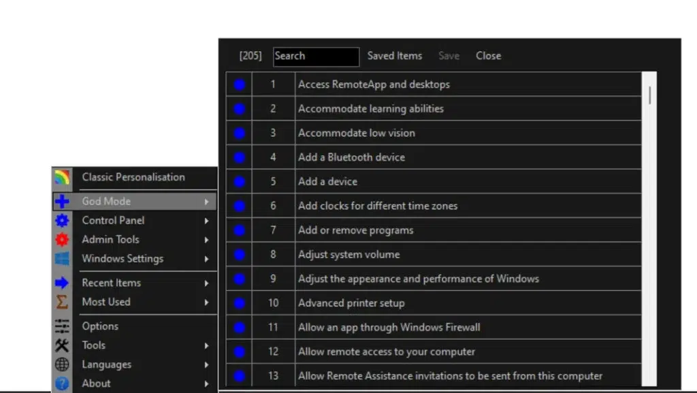
Task: Open the Recent Items menu entry
Action: click(x=111, y=283)
